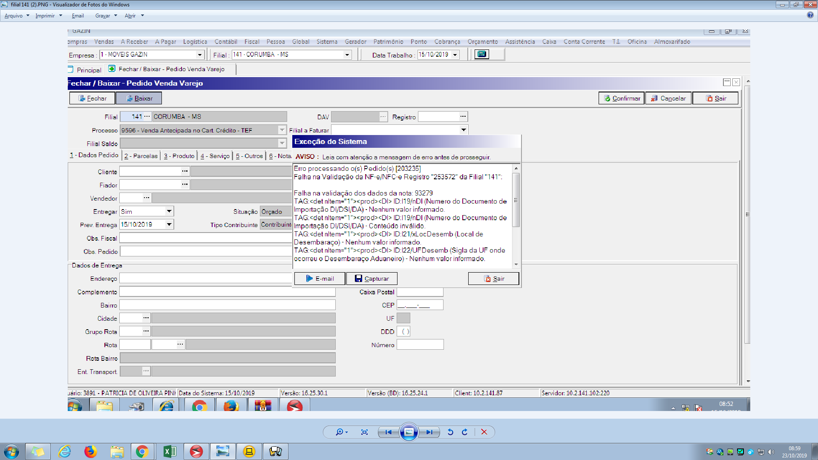This screenshot has width=818, height=460.
Task: Click the Registro lookup ellipsis button
Action: tap(463, 116)
